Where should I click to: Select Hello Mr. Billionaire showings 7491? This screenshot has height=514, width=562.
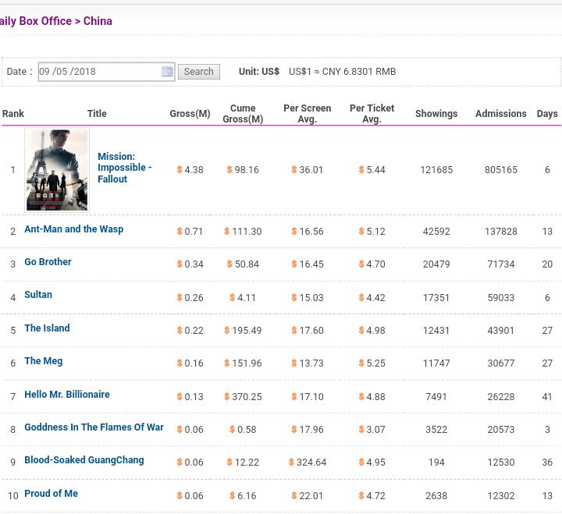coord(436,397)
